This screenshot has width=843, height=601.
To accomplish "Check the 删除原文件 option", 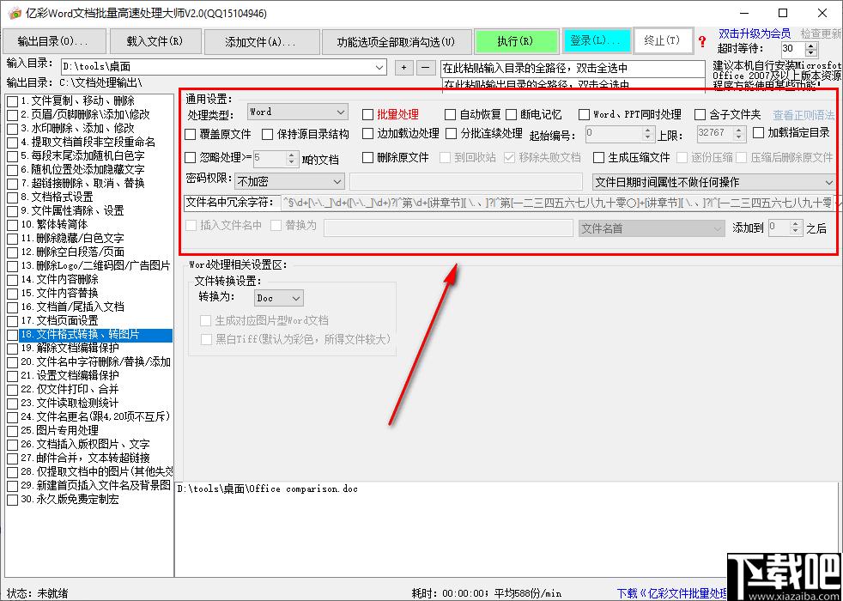I will (x=367, y=157).
